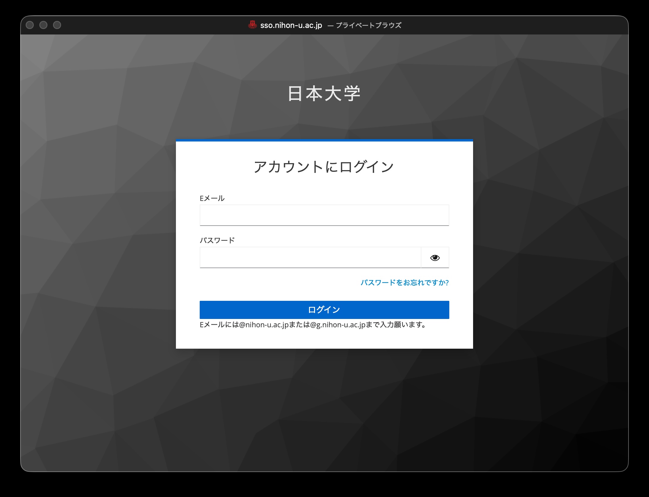Click the Eメール input field
This screenshot has width=649, height=497.
click(324, 215)
